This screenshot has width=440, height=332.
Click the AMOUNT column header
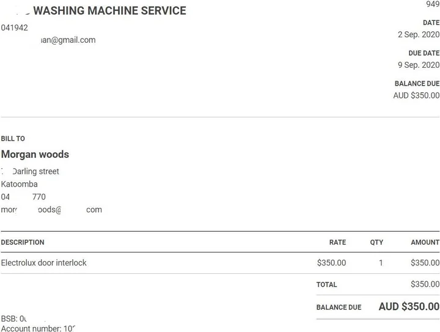click(x=425, y=242)
